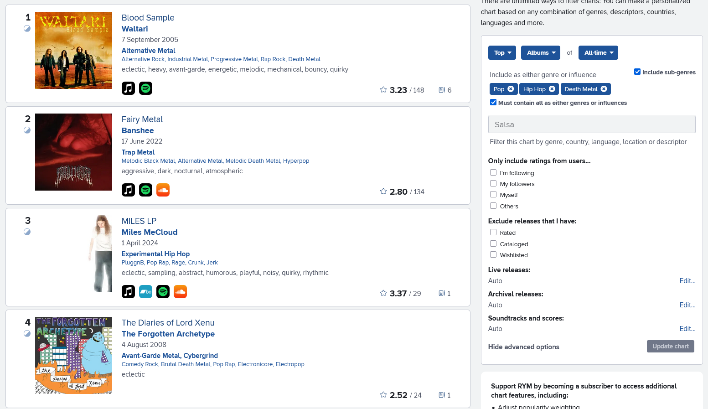Click catalog circle icon under rank 3
The image size is (708, 409).
click(27, 232)
